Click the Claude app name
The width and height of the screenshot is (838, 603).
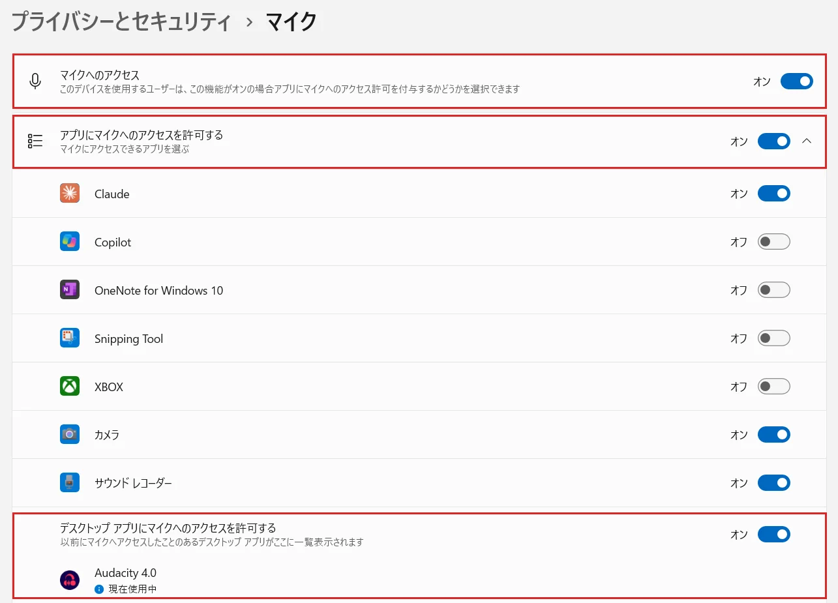[x=112, y=194]
